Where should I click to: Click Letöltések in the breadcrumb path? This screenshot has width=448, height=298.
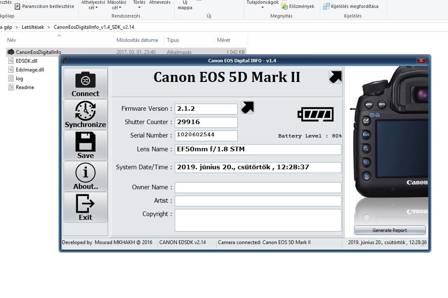[x=33, y=27]
